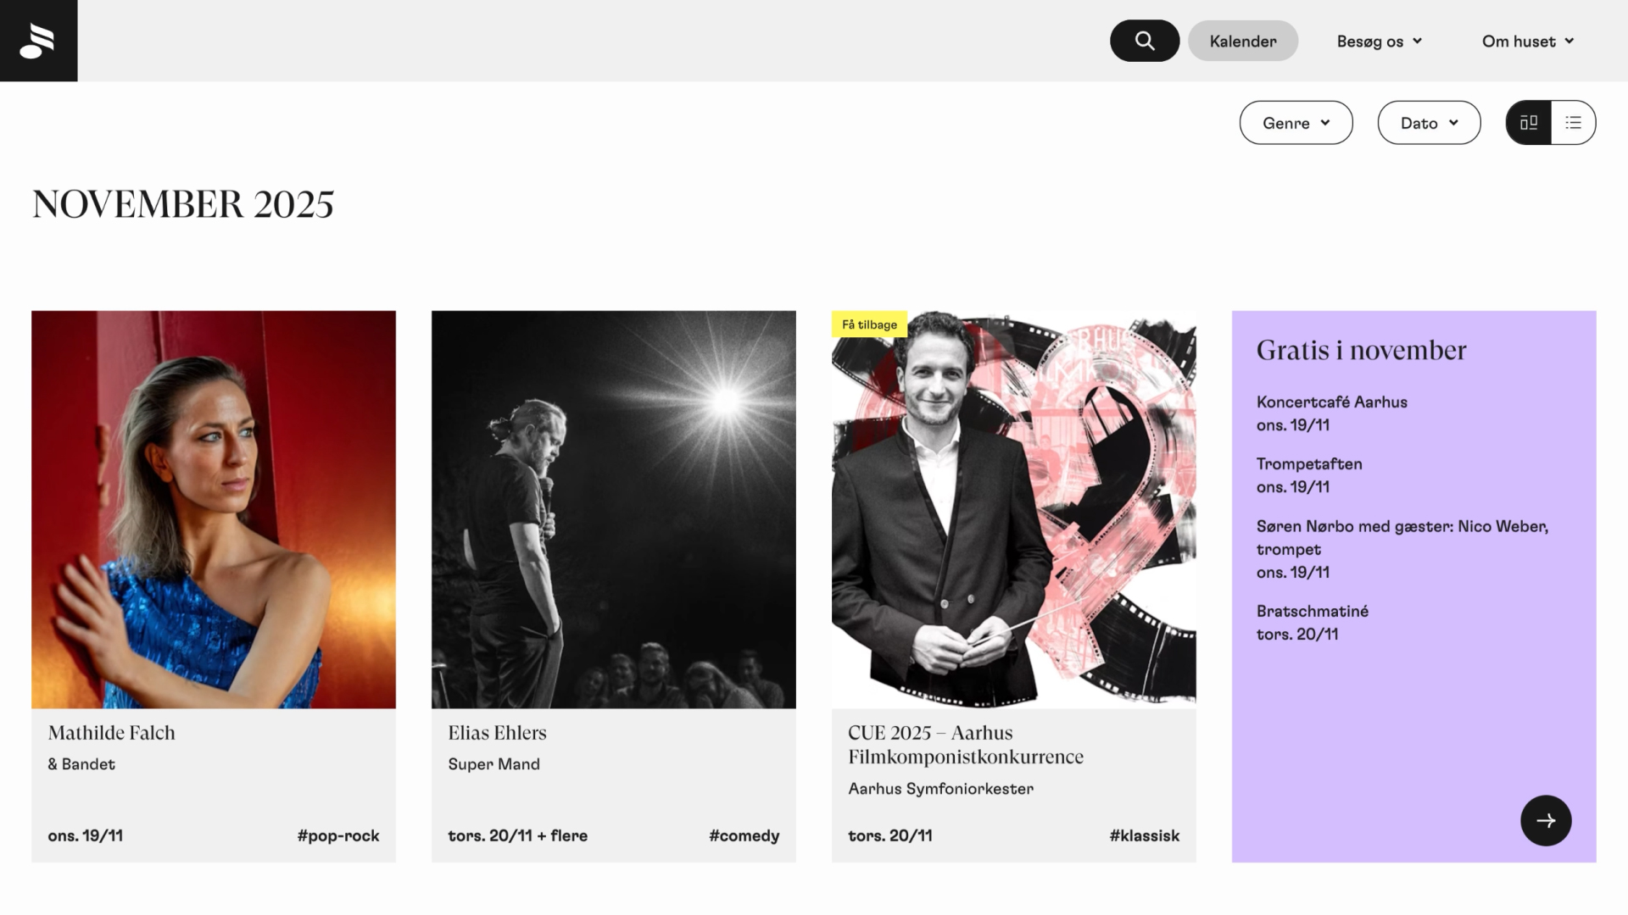Image resolution: width=1628 pixels, height=915 pixels.
Task: Open the Elias Ehlers event title
Action: coord(497,733)
